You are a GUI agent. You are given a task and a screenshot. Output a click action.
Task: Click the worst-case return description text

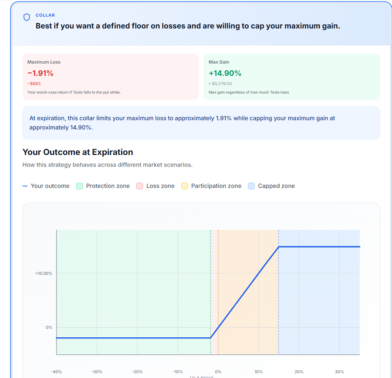[74, 92]
